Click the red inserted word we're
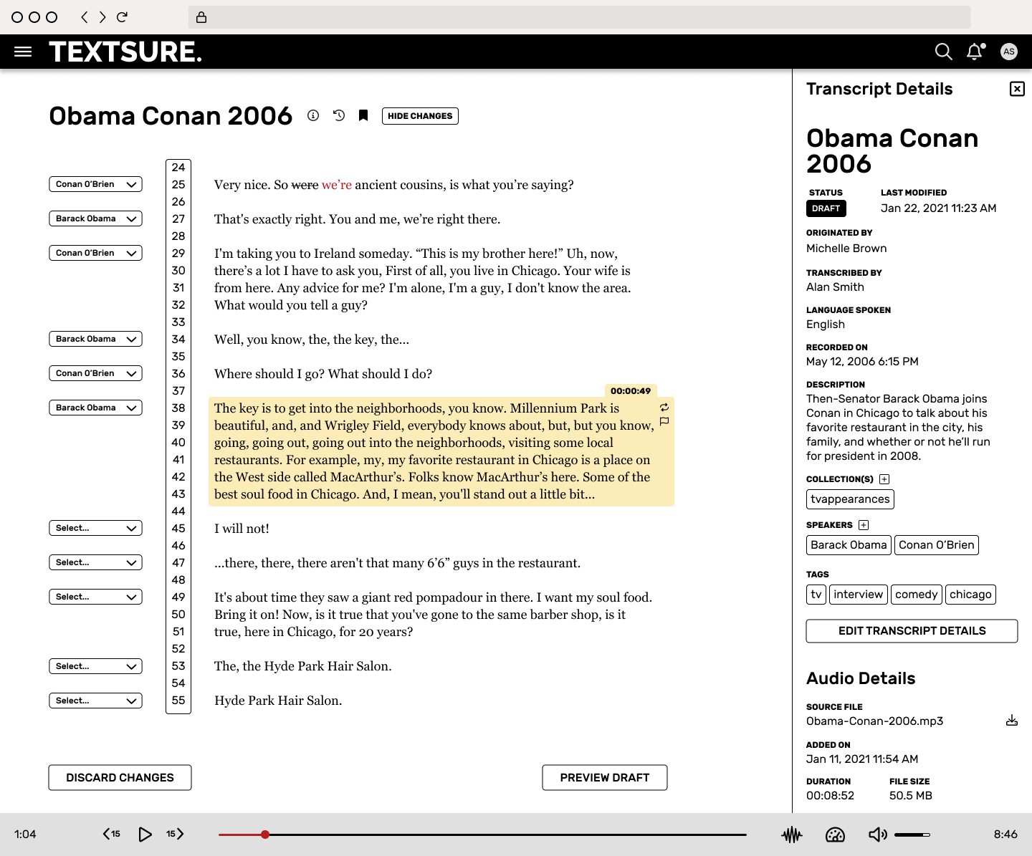Screen dimensions: 1032x856 (x=337, y=185)
